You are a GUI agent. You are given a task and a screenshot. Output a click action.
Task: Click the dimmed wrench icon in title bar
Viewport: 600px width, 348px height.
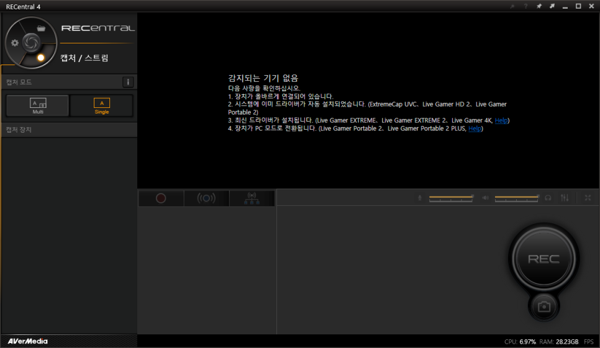coord(512,6)
